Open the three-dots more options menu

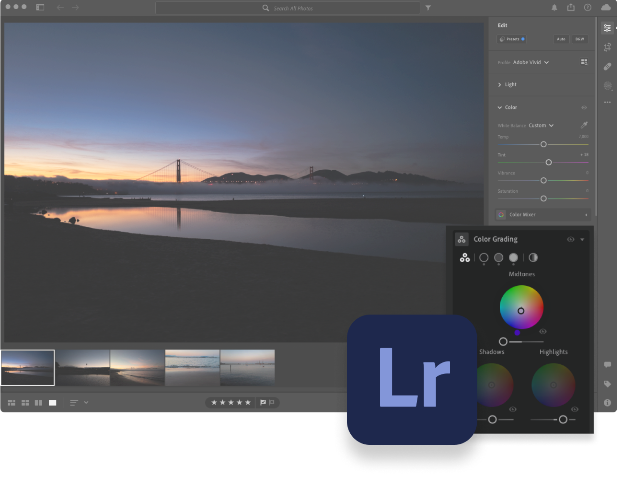click(607, 102)
